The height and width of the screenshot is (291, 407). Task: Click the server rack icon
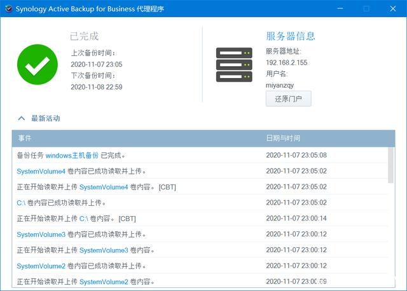point(234,65)
